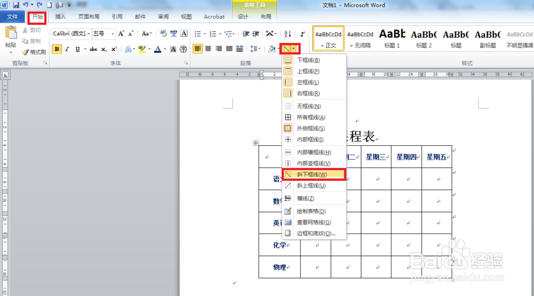This screenshot has width=534, height=296.
Task: Switch to the 设计 table tools tab
Action: click(243, 17)
